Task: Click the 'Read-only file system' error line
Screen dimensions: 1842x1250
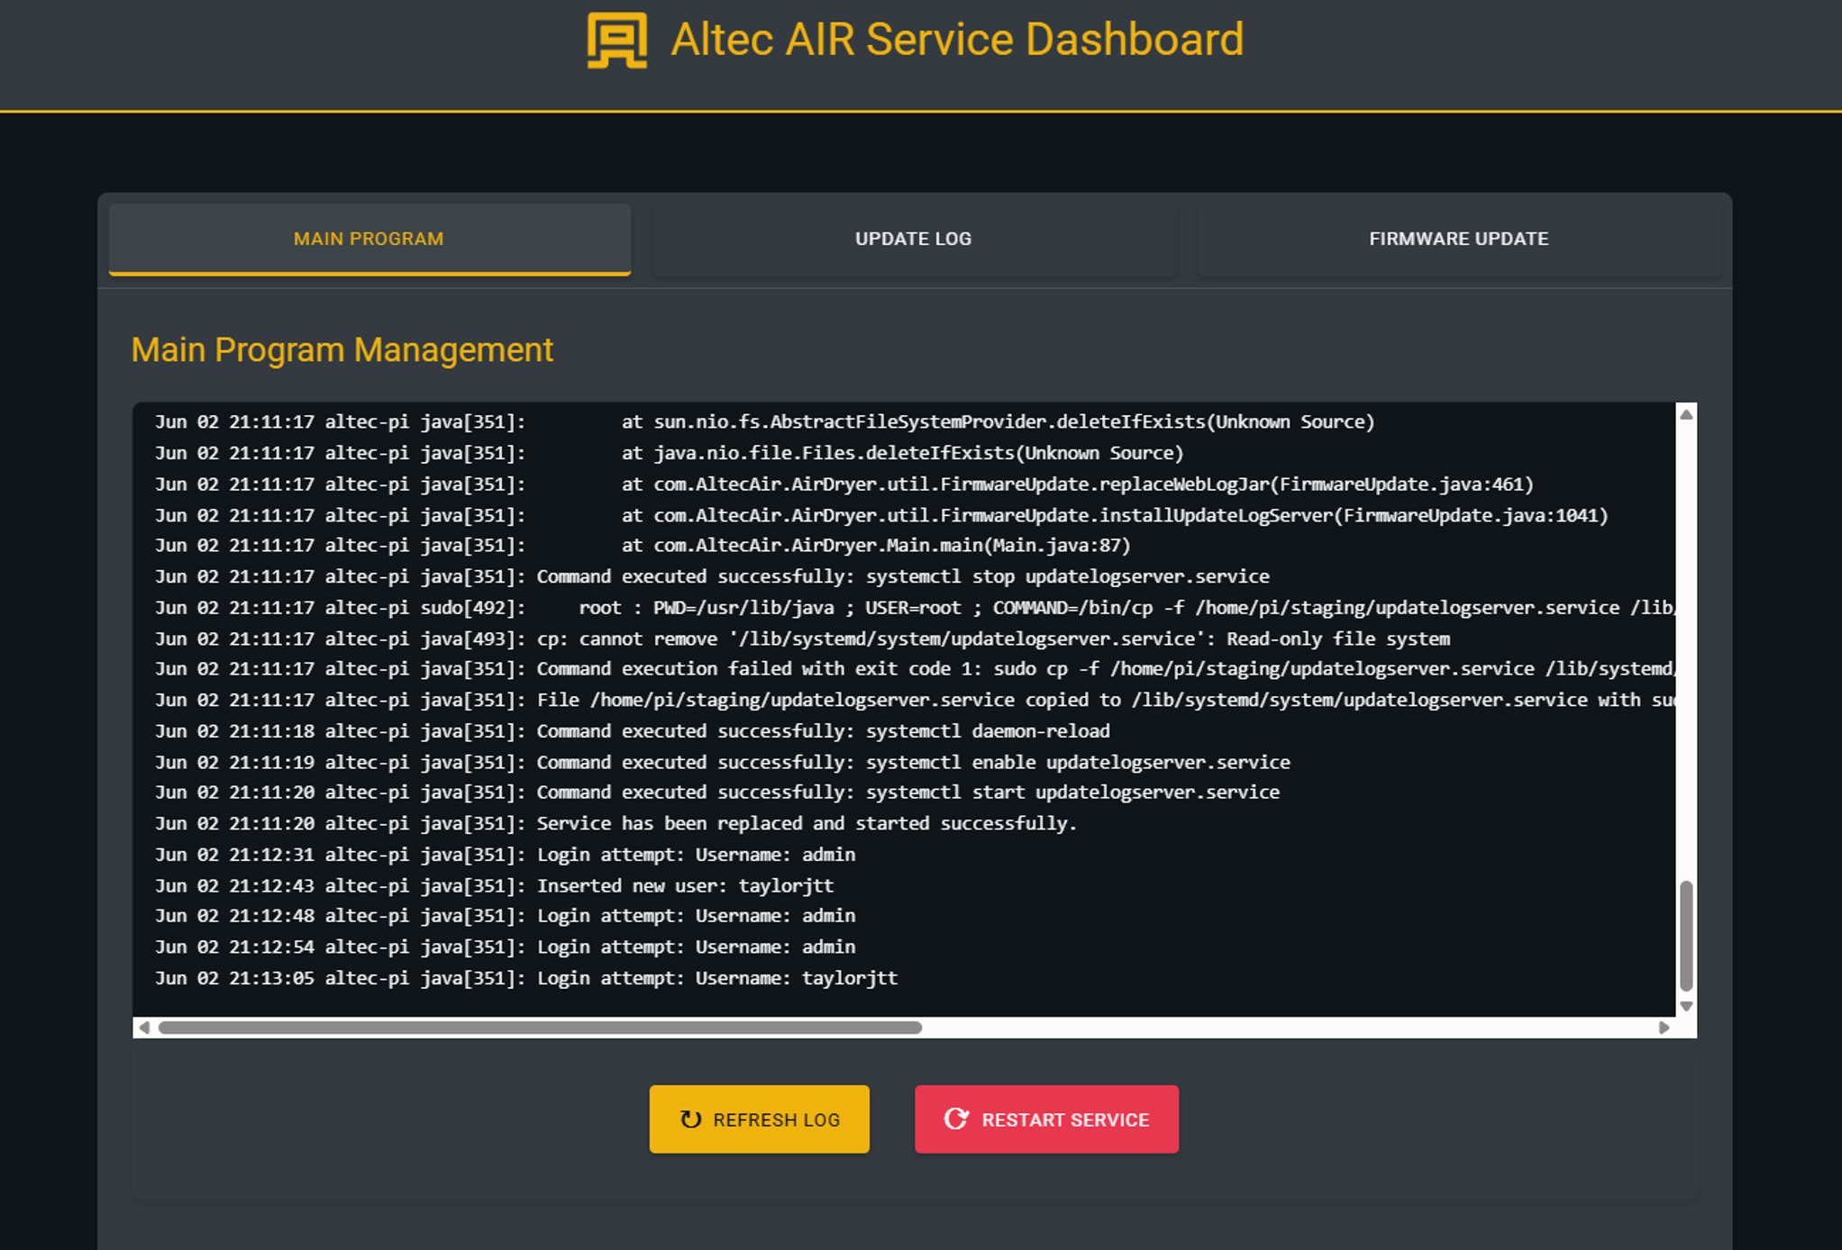Action: [x=802, y=639]
